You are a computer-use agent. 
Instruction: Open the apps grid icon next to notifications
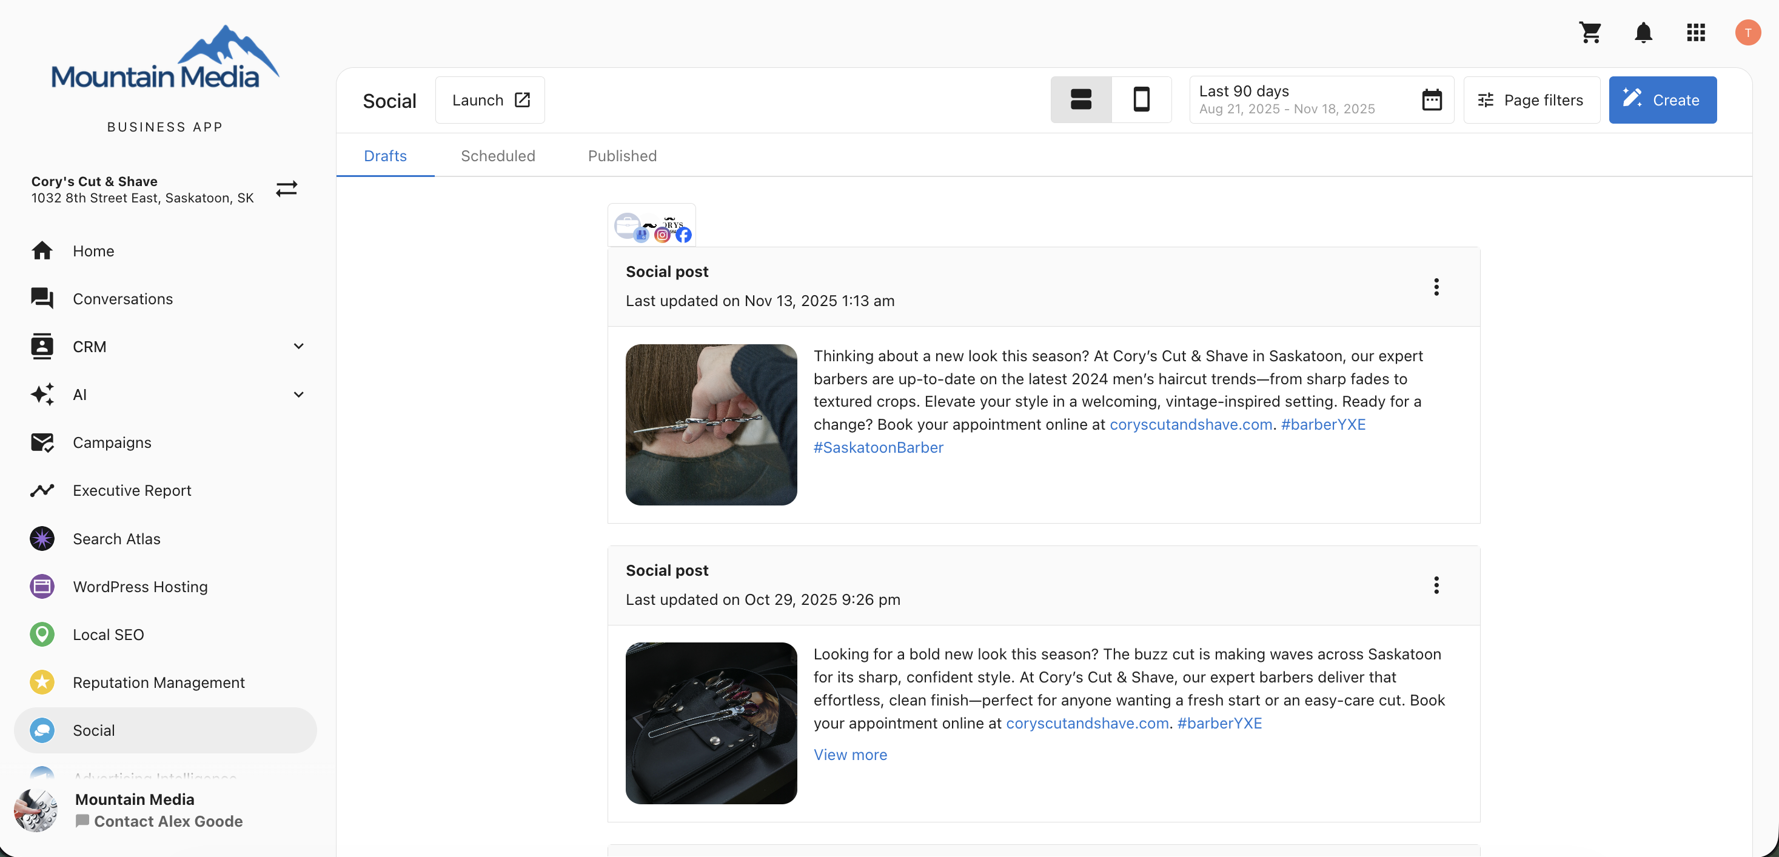[x=1696, y=33]
